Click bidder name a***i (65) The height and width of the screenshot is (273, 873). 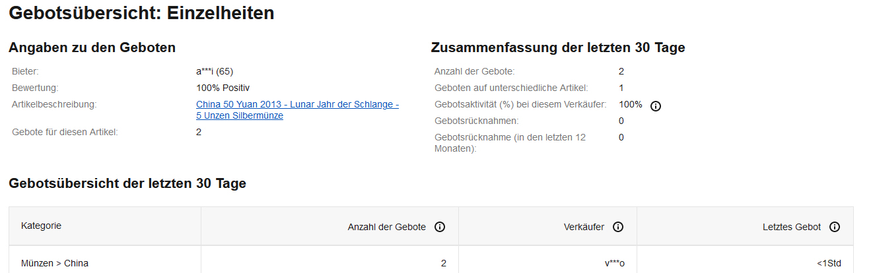click(x=215, y=71)
